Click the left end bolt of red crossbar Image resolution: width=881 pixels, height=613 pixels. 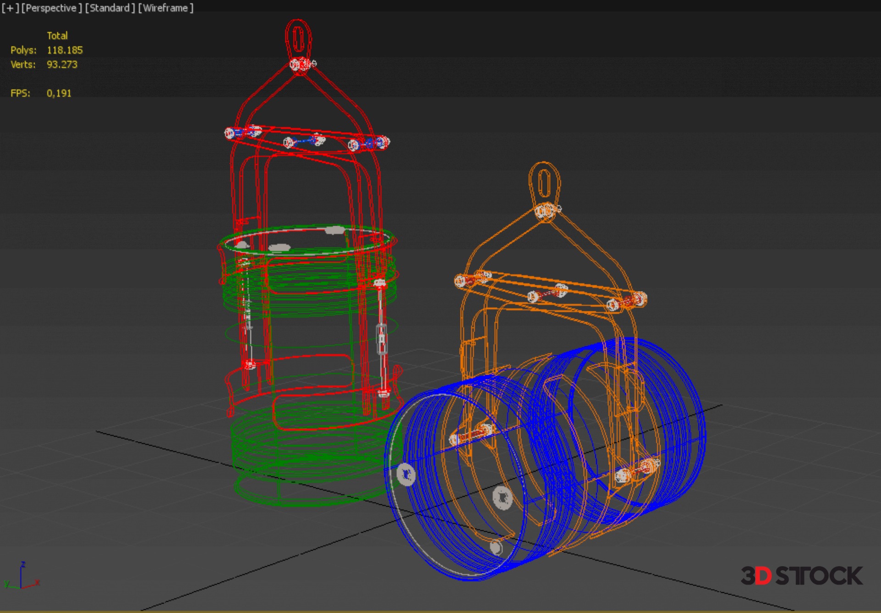click(230, 133)
